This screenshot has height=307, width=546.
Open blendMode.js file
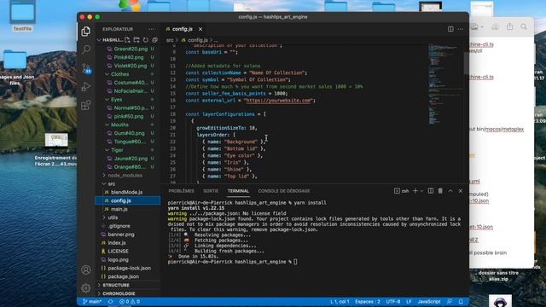127,192
